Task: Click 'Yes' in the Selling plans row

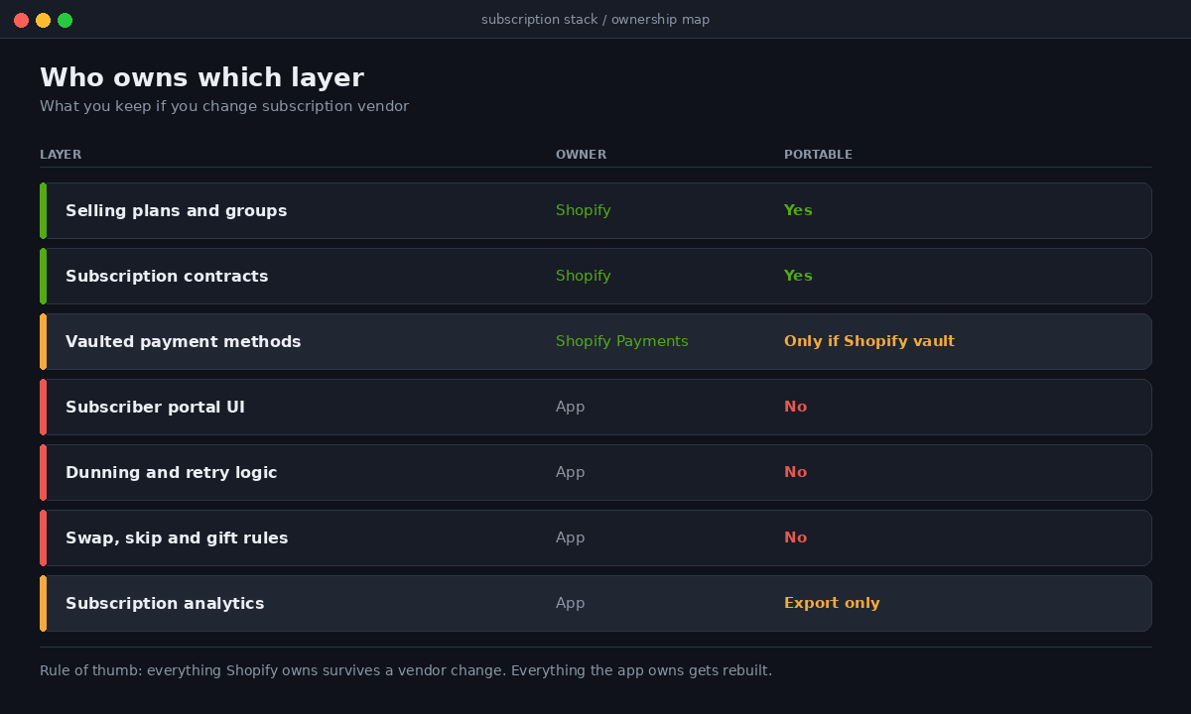Action: pyautogui.click(x=798, y=210)
